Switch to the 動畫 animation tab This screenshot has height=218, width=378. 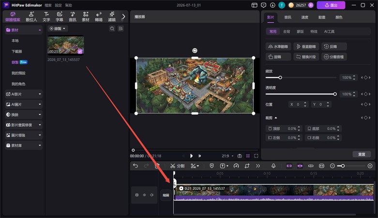coord(322,17)
